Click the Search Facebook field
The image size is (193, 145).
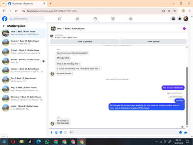coord(27,19)
